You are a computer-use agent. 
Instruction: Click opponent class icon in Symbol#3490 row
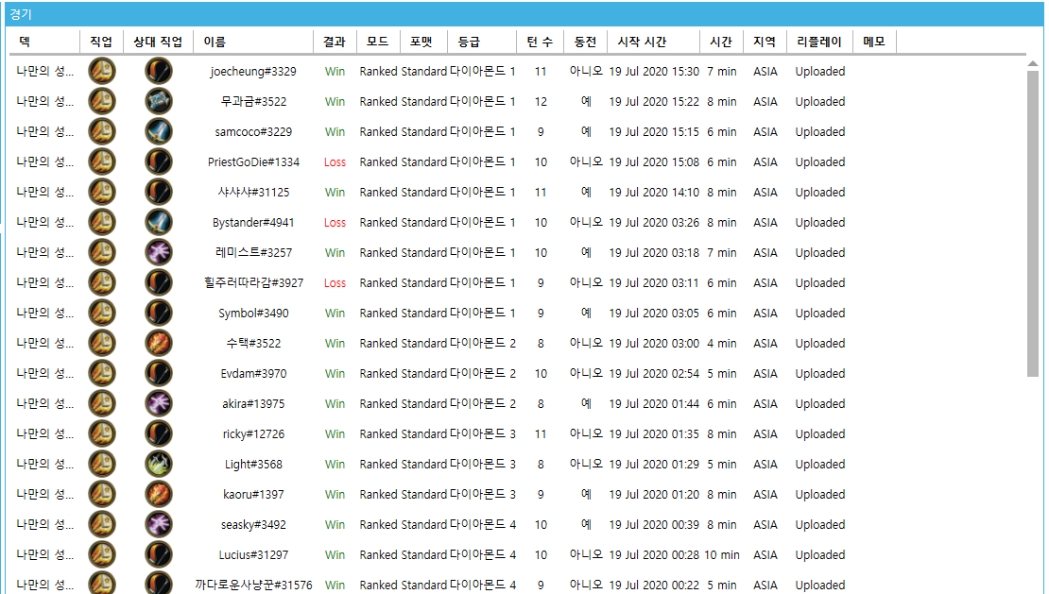[159, 313]
